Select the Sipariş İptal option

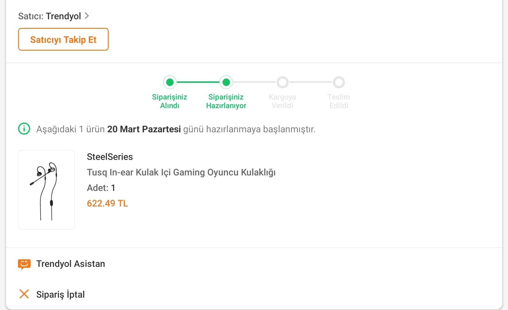60,294
